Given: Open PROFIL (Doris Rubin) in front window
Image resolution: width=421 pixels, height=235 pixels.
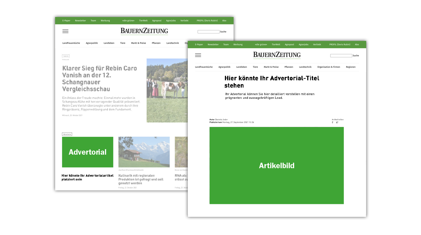Looking at the screenshot, I should [x=340, y=44].
